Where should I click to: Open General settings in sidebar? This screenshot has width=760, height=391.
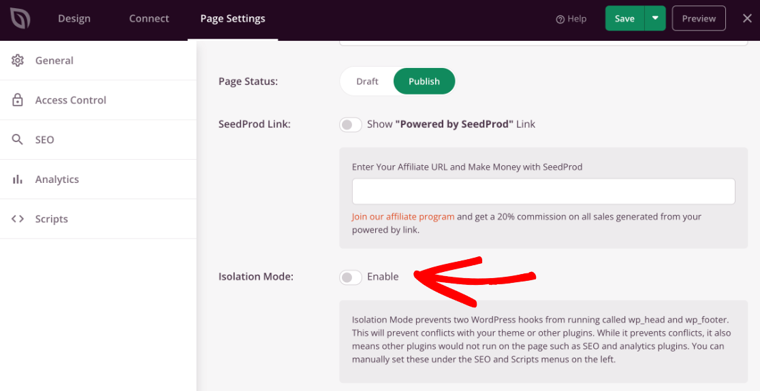[x=98, y=61]
